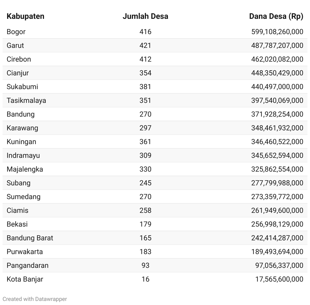Click Sukabumi's Jumlah Desa value 381
This screenshot has width=310, height=305.
pos(145,87)
